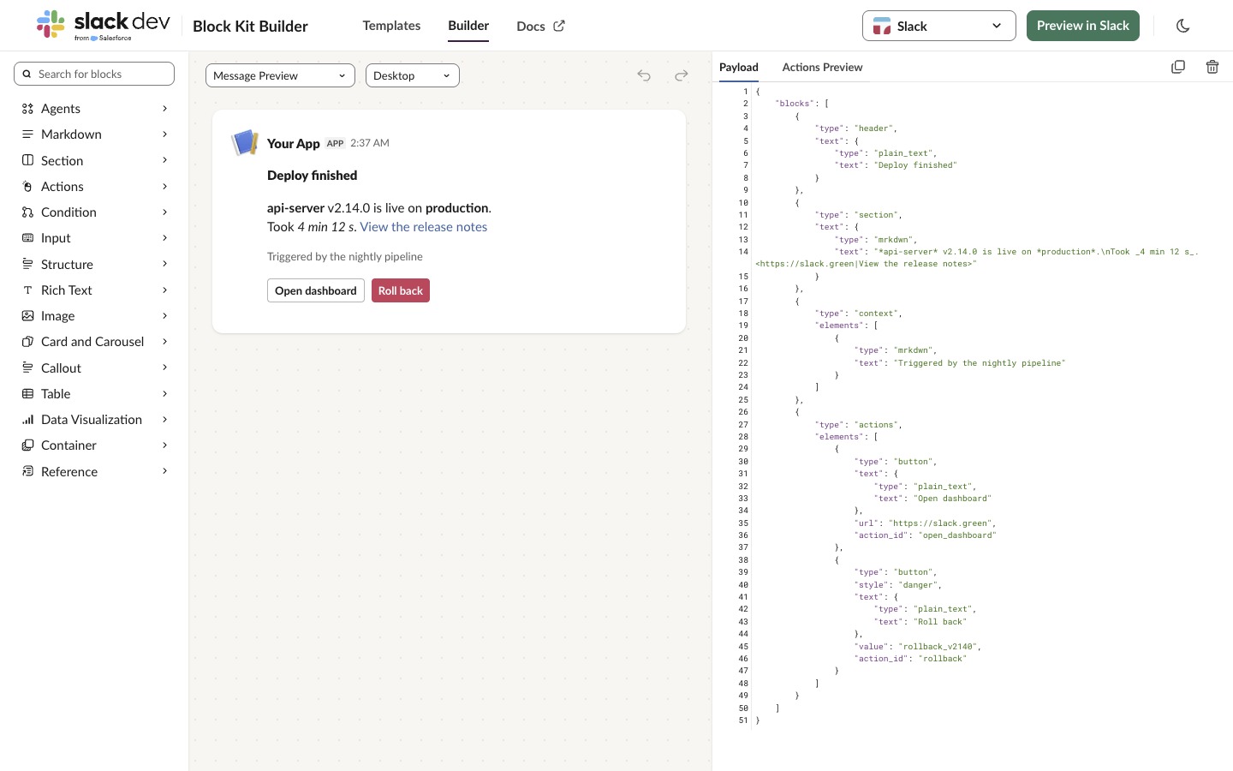
Task: Expand the Actions category chevron
Action: coord(164,187)
